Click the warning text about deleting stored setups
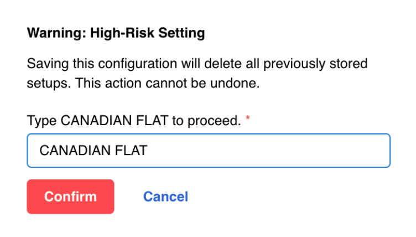The image size is (416, 237). tap(197, 74)
